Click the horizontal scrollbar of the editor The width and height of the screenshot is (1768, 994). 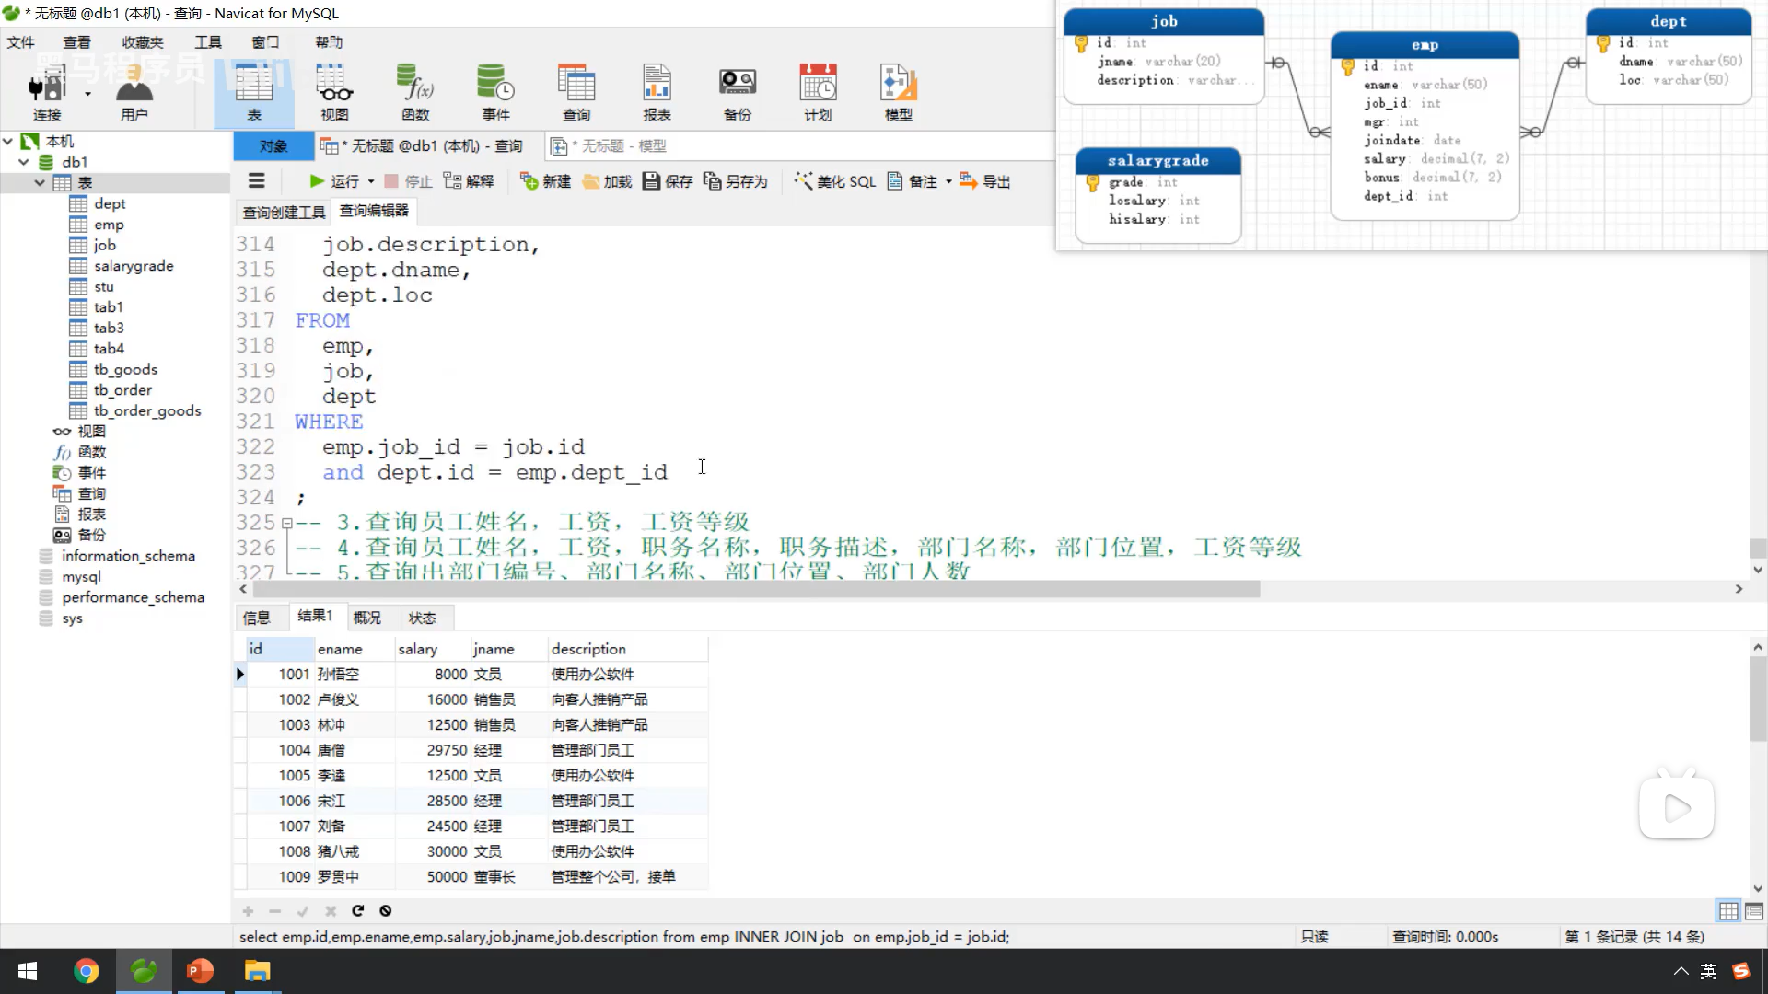pyautogui.click(x=755, y=589)
